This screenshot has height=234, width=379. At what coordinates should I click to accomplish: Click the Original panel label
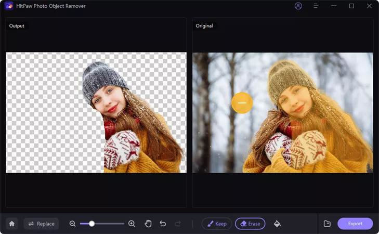click(204, 26)
